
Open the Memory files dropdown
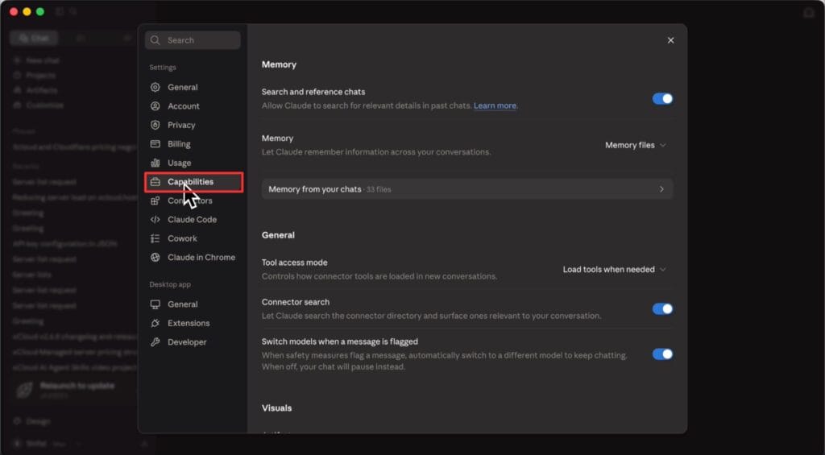click(635, 145)
